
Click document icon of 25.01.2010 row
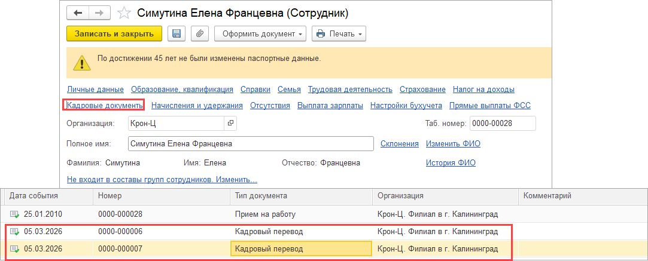click(x=14, y=214)
